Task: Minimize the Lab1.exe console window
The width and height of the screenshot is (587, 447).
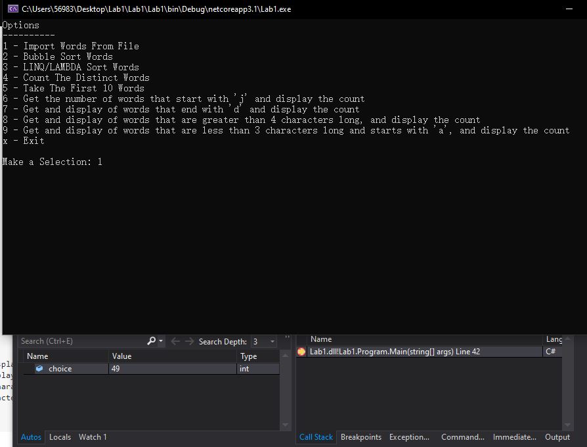Action: pyautogui.click(x=569, y=9)
